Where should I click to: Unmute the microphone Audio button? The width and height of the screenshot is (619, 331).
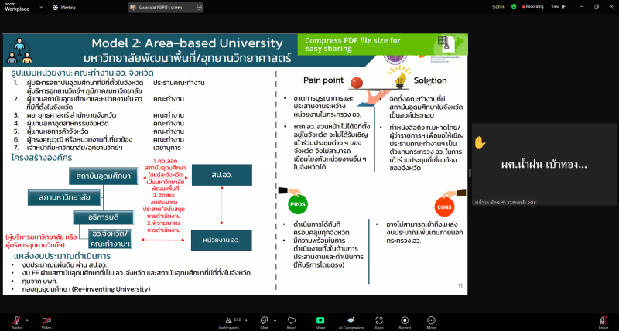click(16, 320)
